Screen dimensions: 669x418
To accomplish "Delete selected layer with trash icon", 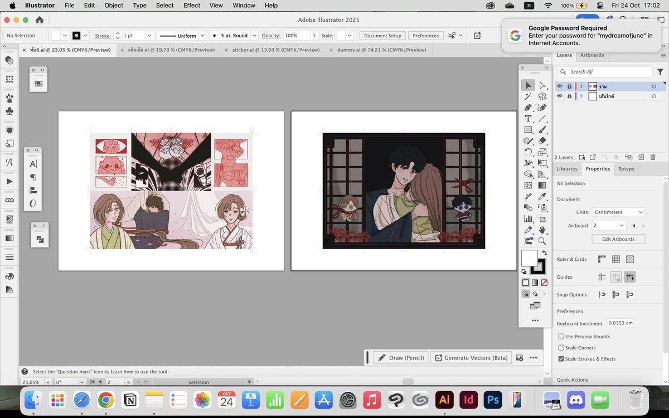I will 653,158.
